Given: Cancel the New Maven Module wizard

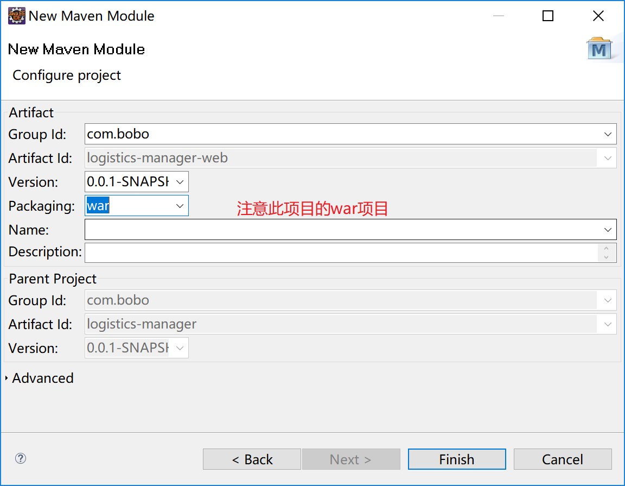Looking at the screenshot, I should pos(563,459).
